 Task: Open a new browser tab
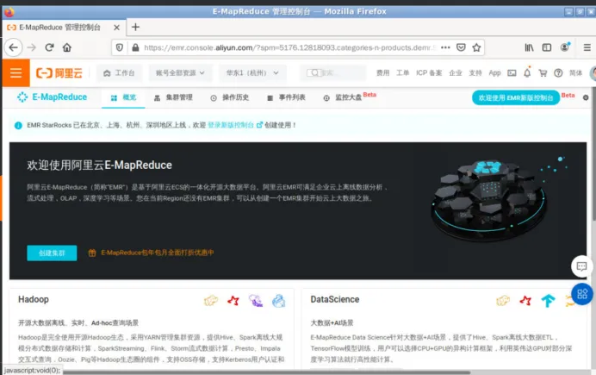coord(135,27)
